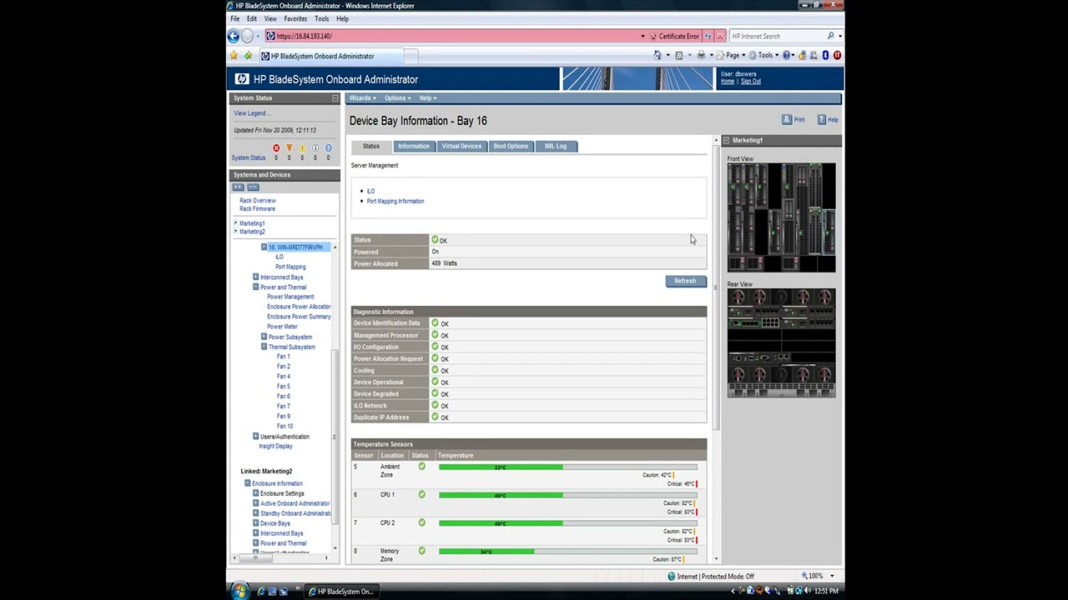Open the IE View menu
Screen dimensions: 1068x600
pos(270,18)
